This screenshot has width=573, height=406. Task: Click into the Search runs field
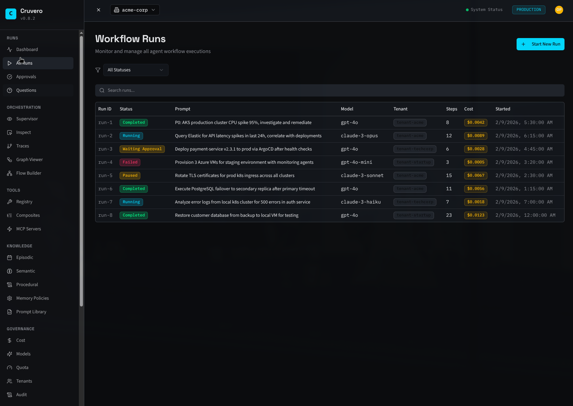(x=238, y=90)
